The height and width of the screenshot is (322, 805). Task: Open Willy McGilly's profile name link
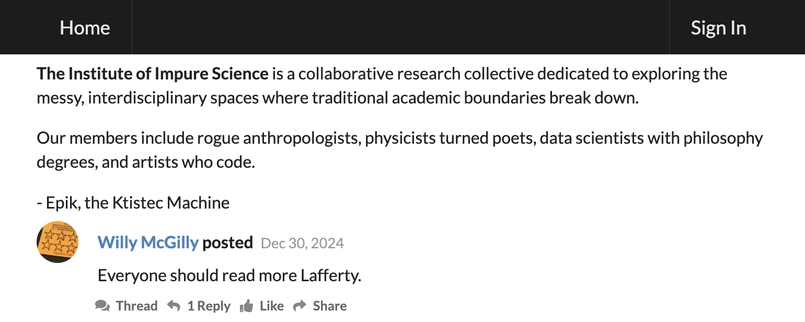148,243
